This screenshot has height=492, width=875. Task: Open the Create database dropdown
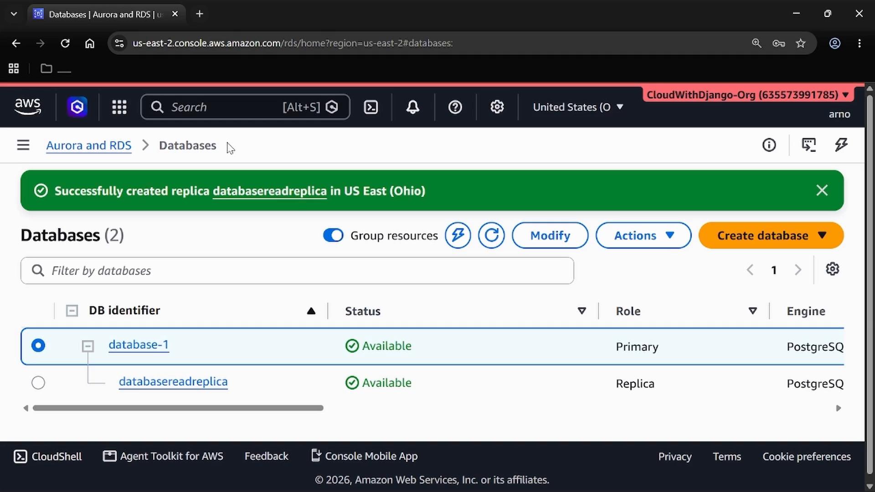(771, 236)
